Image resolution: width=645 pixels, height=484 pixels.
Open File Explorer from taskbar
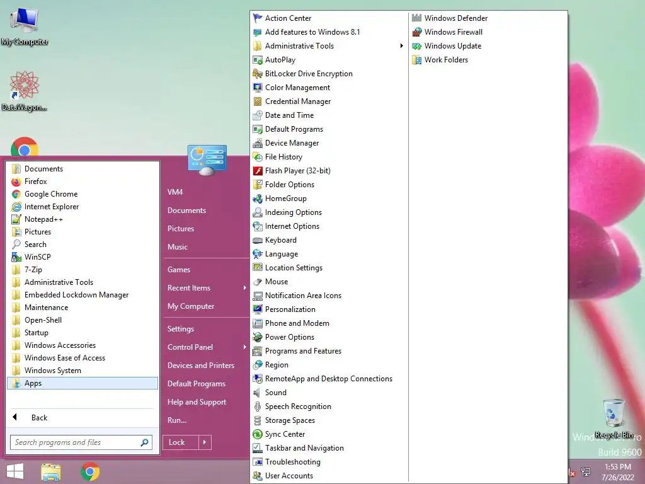(x=51, y=472)
